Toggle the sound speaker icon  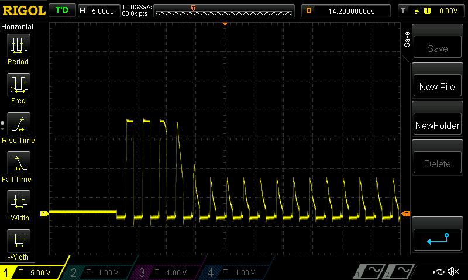(452, 272)
